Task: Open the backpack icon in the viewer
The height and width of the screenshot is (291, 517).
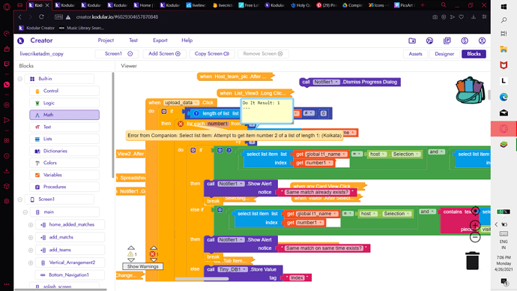Action: (x=471, y=90)
